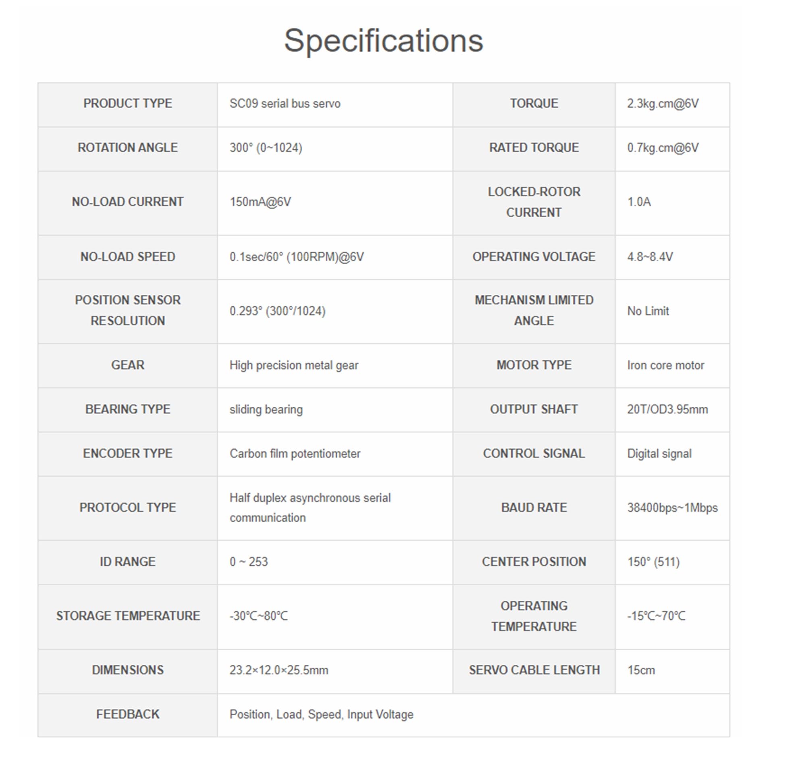798x758 pixels.
Task: Select the 0.1sec/60° no-load speed value
Action: [x=296, y=257]
